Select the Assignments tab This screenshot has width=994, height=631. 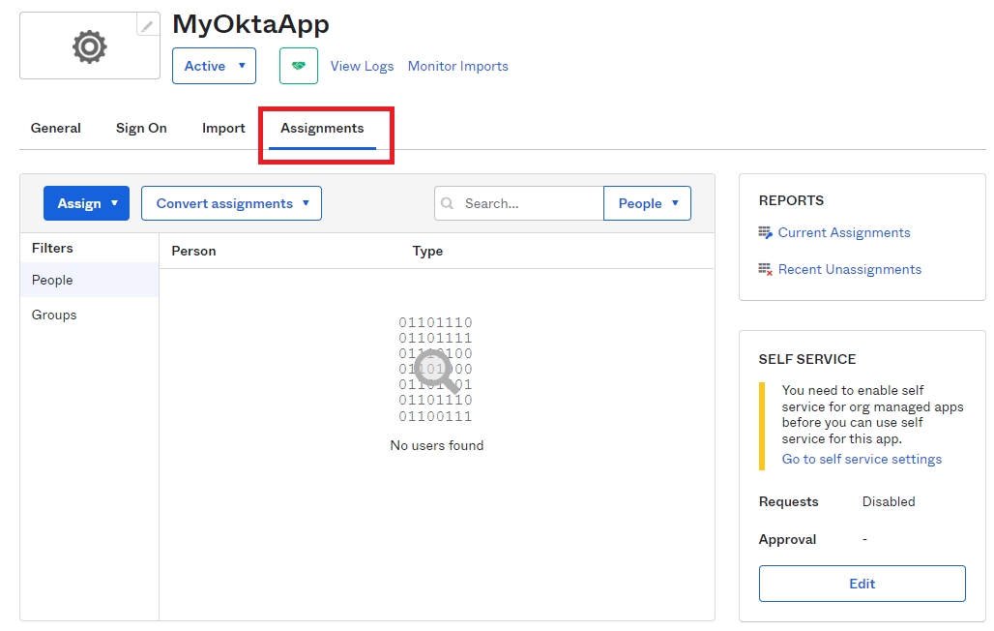tap(322, 128)
